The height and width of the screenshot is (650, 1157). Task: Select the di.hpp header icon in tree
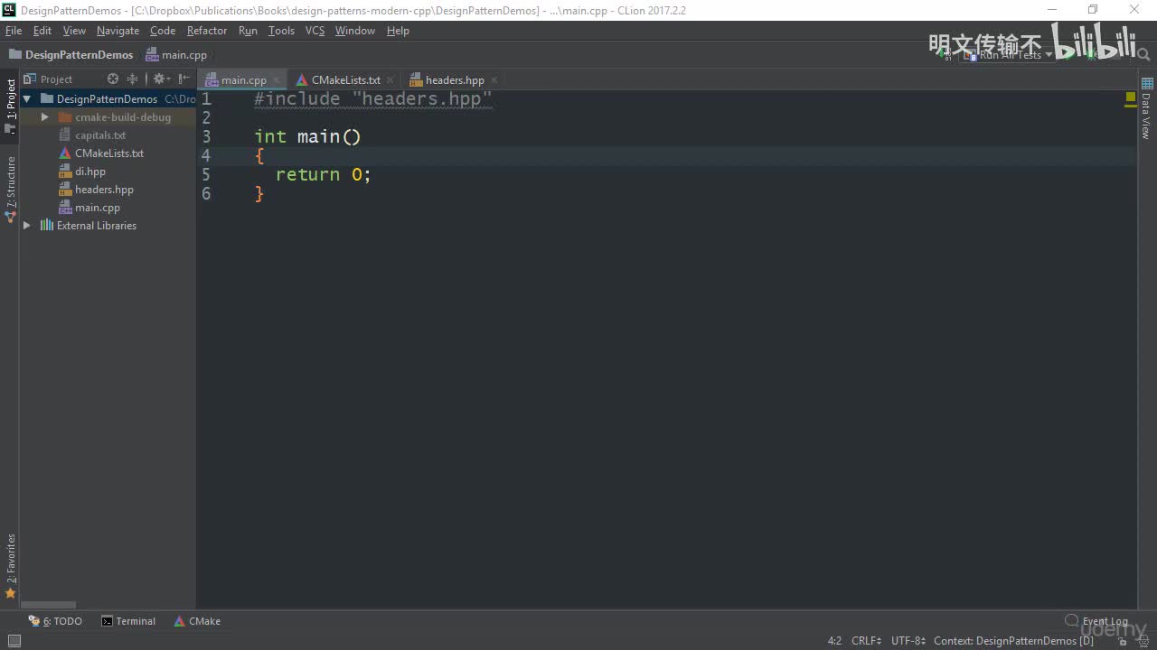pyautogui.click(x=65, y=172)
